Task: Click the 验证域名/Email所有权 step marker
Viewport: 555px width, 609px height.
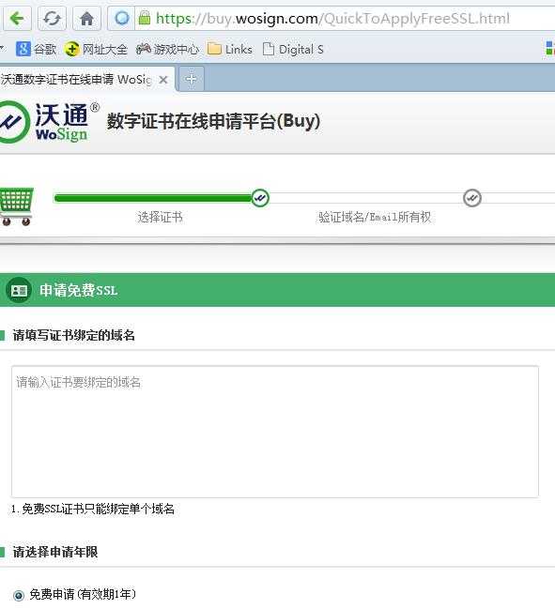Action: [472, 198]
